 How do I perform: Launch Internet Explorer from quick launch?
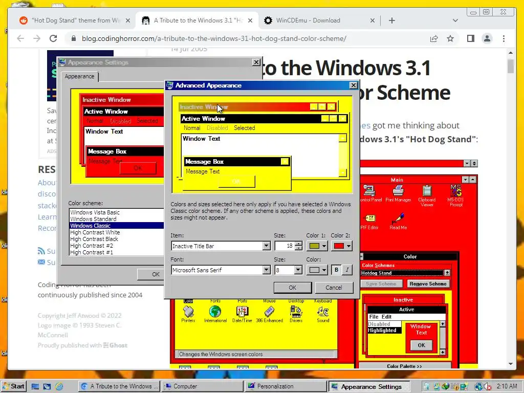(59, 387)
